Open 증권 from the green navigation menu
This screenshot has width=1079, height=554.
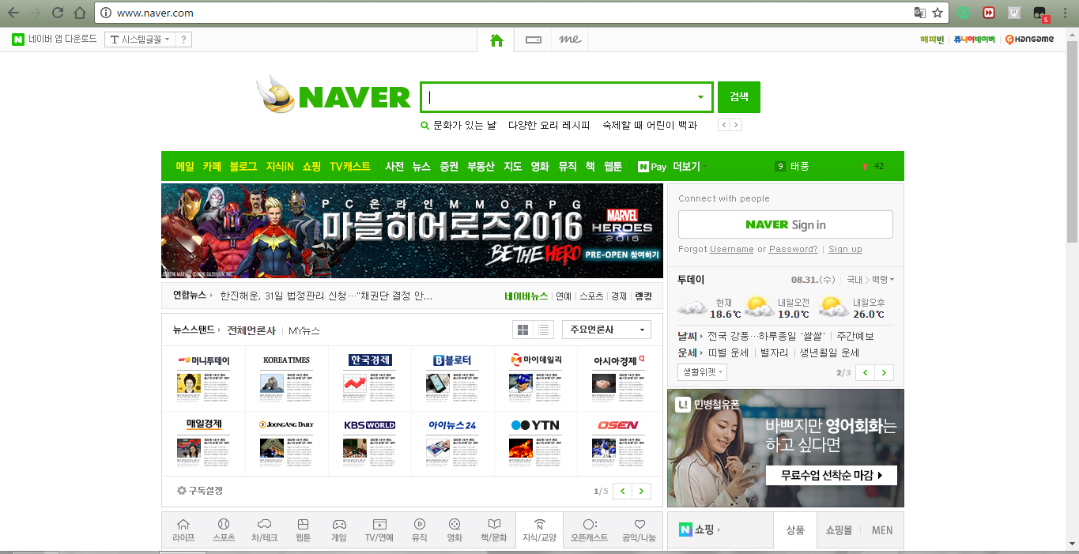click(x=448, y=167)
